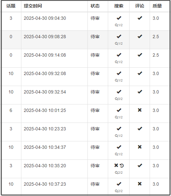
Task: Click the 话题 column header
Action: tap(11, 6)
